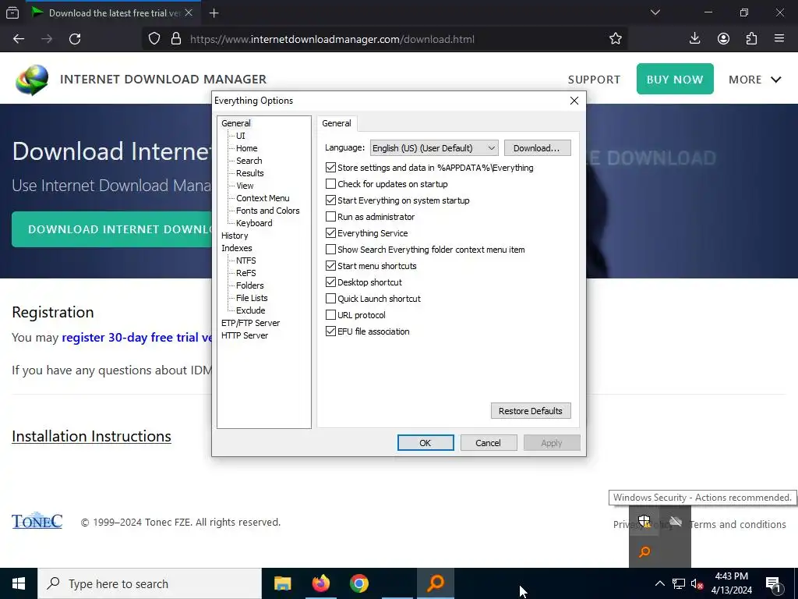Open a new tab with plus icon

click(214, 12)
